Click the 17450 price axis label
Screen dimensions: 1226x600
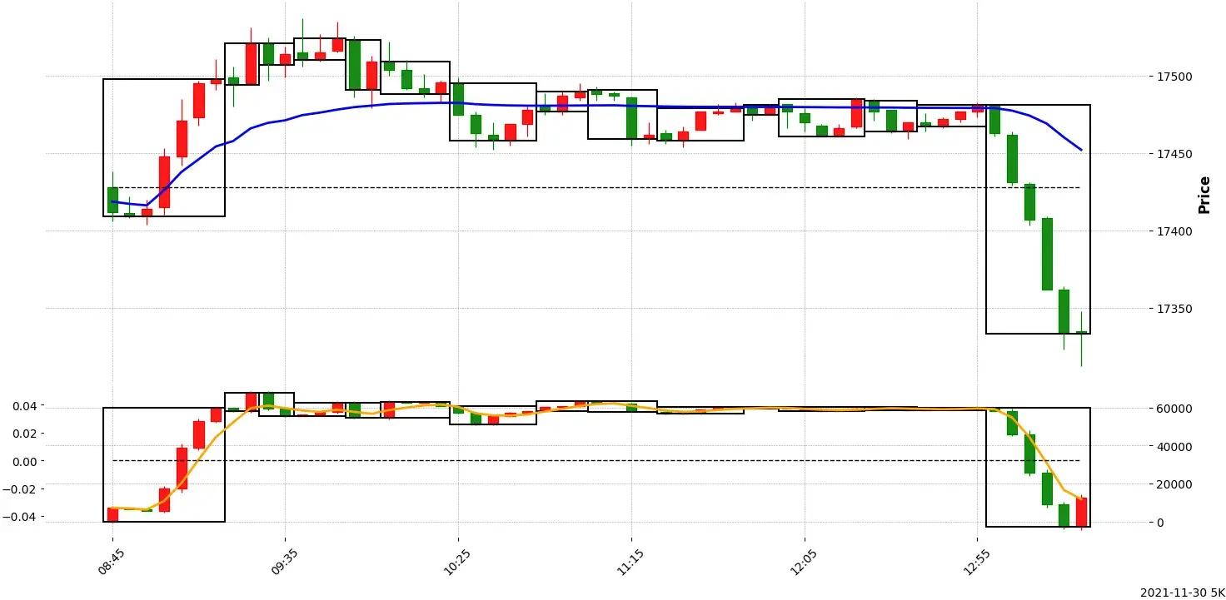(1174, 154)
